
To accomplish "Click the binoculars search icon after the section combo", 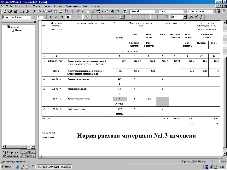I will [219, 11].
